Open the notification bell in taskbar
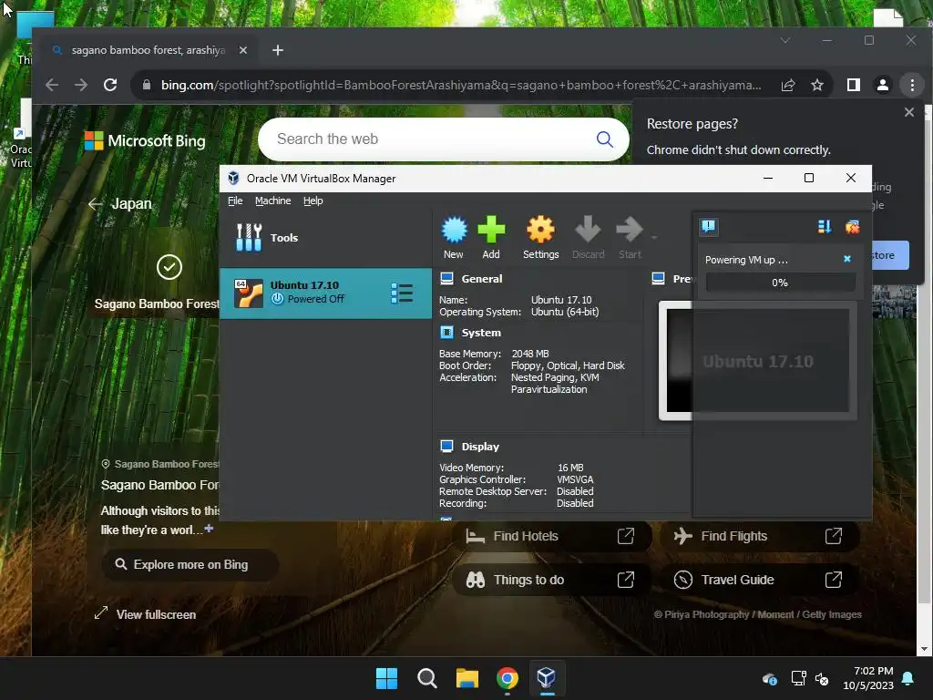This screenshot has height=700, width=933. coord(908,678)
